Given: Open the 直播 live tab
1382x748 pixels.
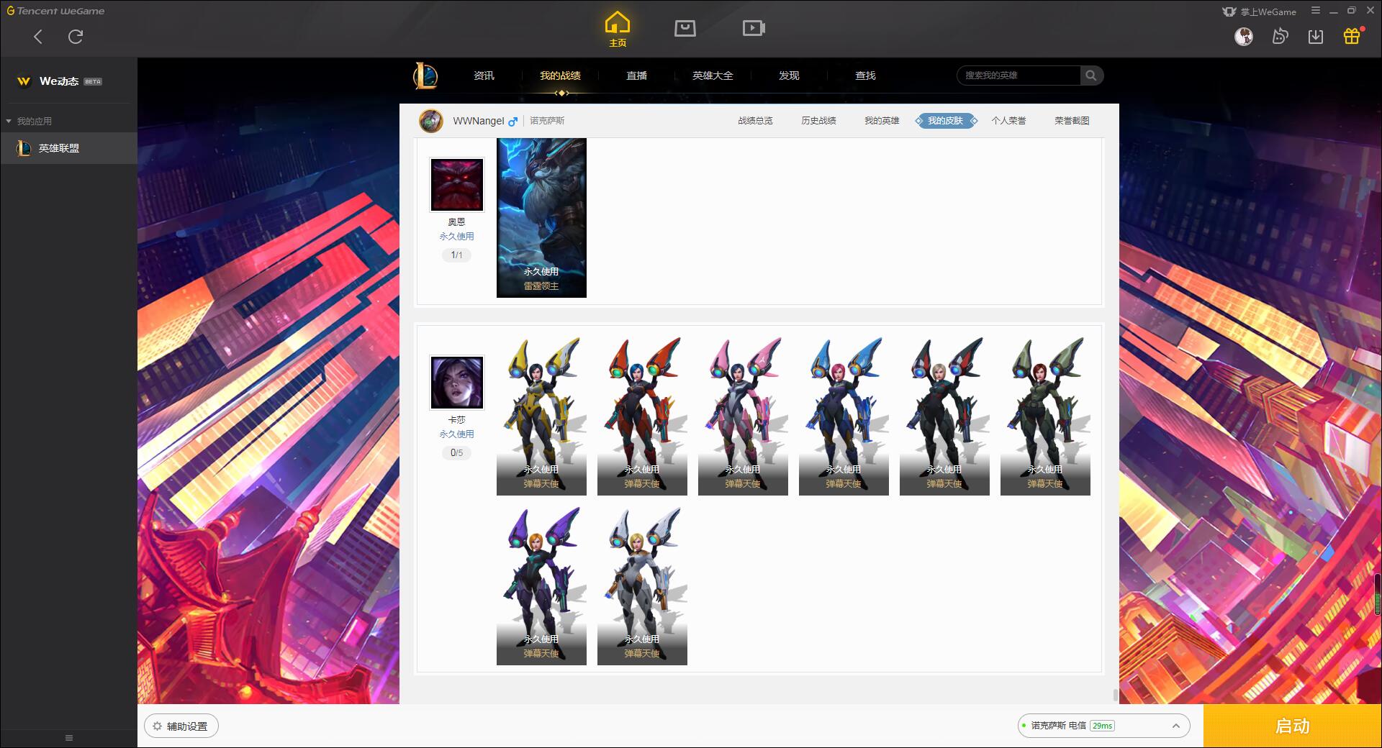Looking at the screenshot, I should click(636, 76).
